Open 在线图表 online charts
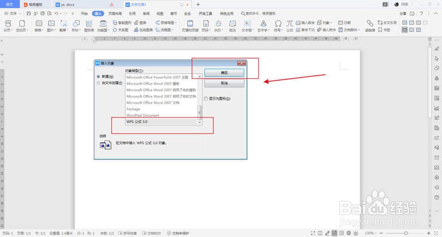The height and width of the screenshot is (237, 442). pyautogui.click(x=143, y=30)
